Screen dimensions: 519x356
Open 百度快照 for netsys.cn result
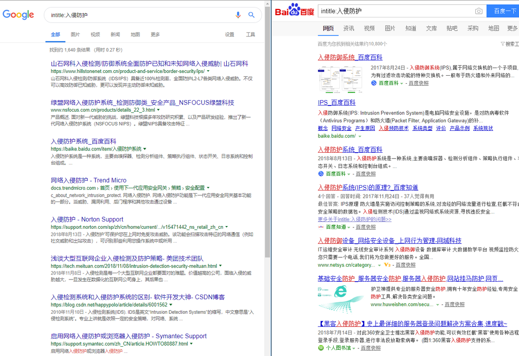[405, 265]
